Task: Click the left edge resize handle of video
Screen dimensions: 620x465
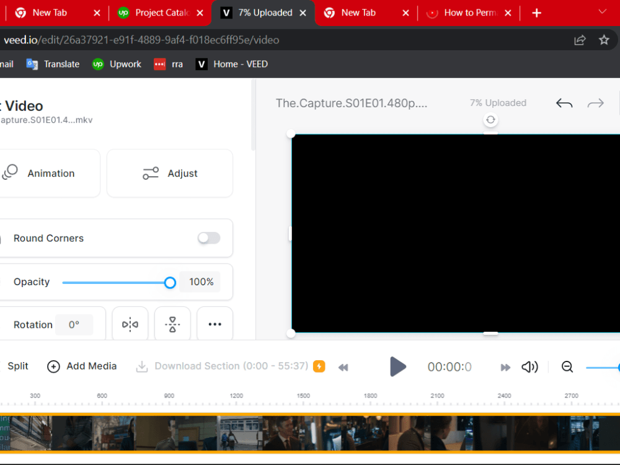Action: point(290,233)
